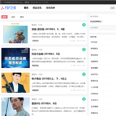Select 电脑游戏 category in sidebar
The height and width of the screenshot is (116, 116).
pos(94,62)
